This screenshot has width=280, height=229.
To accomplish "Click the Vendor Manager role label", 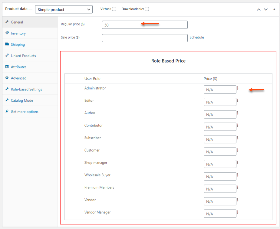I will tap(97, 212).
